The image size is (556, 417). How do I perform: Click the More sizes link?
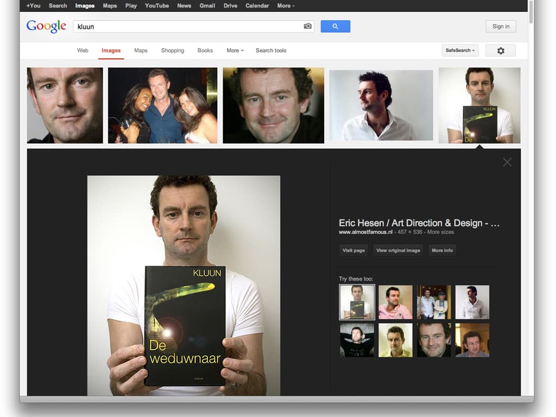coord(440,232)
